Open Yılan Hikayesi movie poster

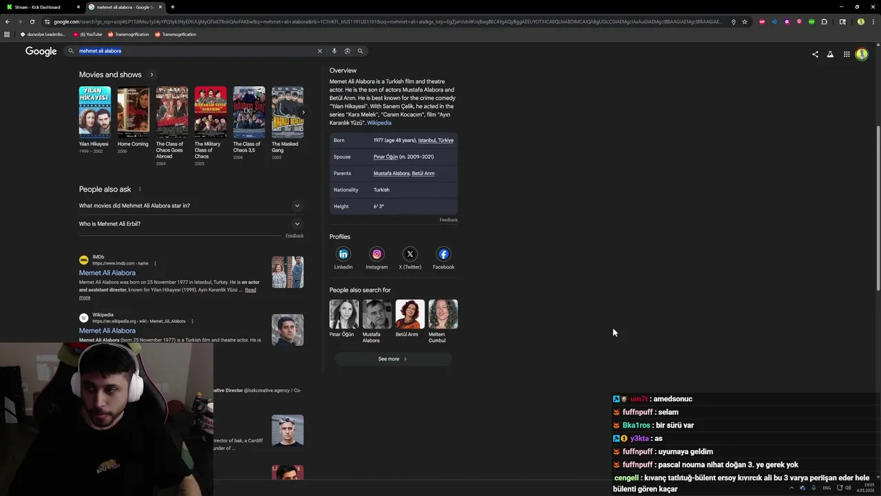(95, 112)
